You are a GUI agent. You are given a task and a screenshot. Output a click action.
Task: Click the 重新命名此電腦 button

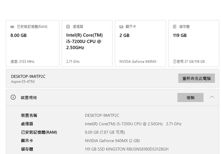coord(196,78)
